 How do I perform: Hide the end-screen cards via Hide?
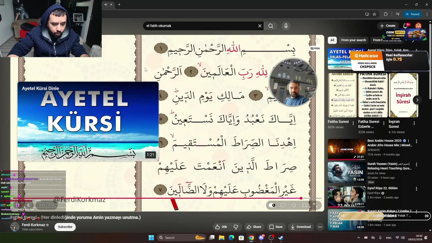(315, 48)
